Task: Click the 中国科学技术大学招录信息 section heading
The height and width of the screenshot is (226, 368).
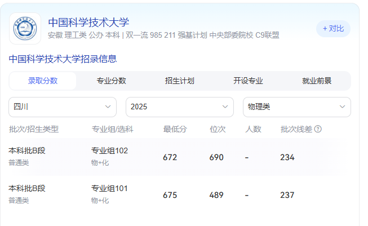Action: coord(63,59)
